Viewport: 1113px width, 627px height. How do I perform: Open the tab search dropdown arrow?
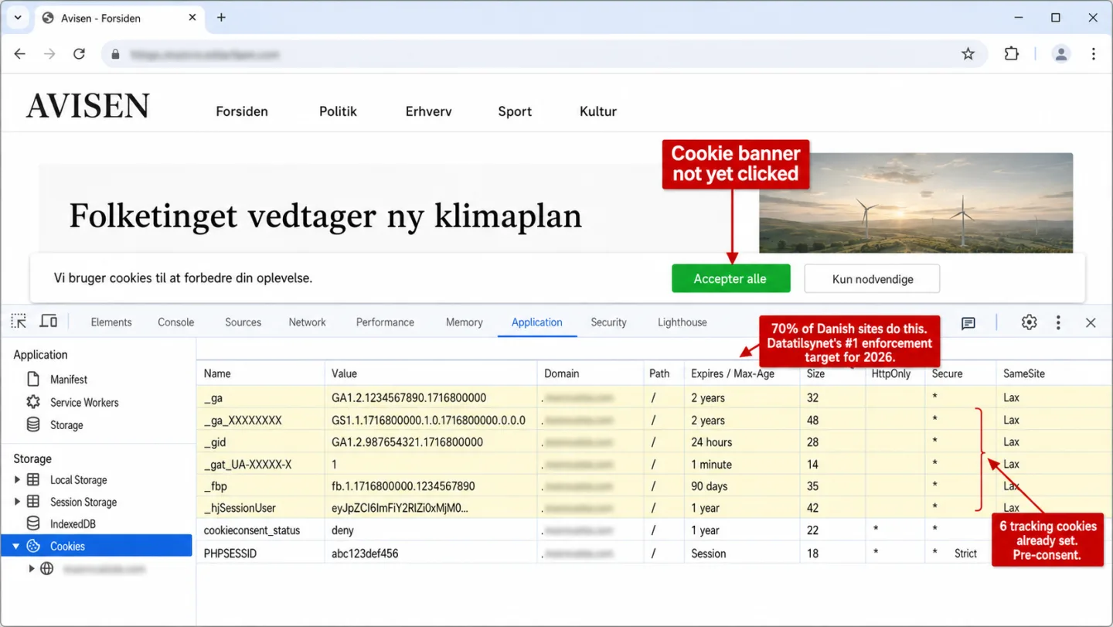[17, 17]
